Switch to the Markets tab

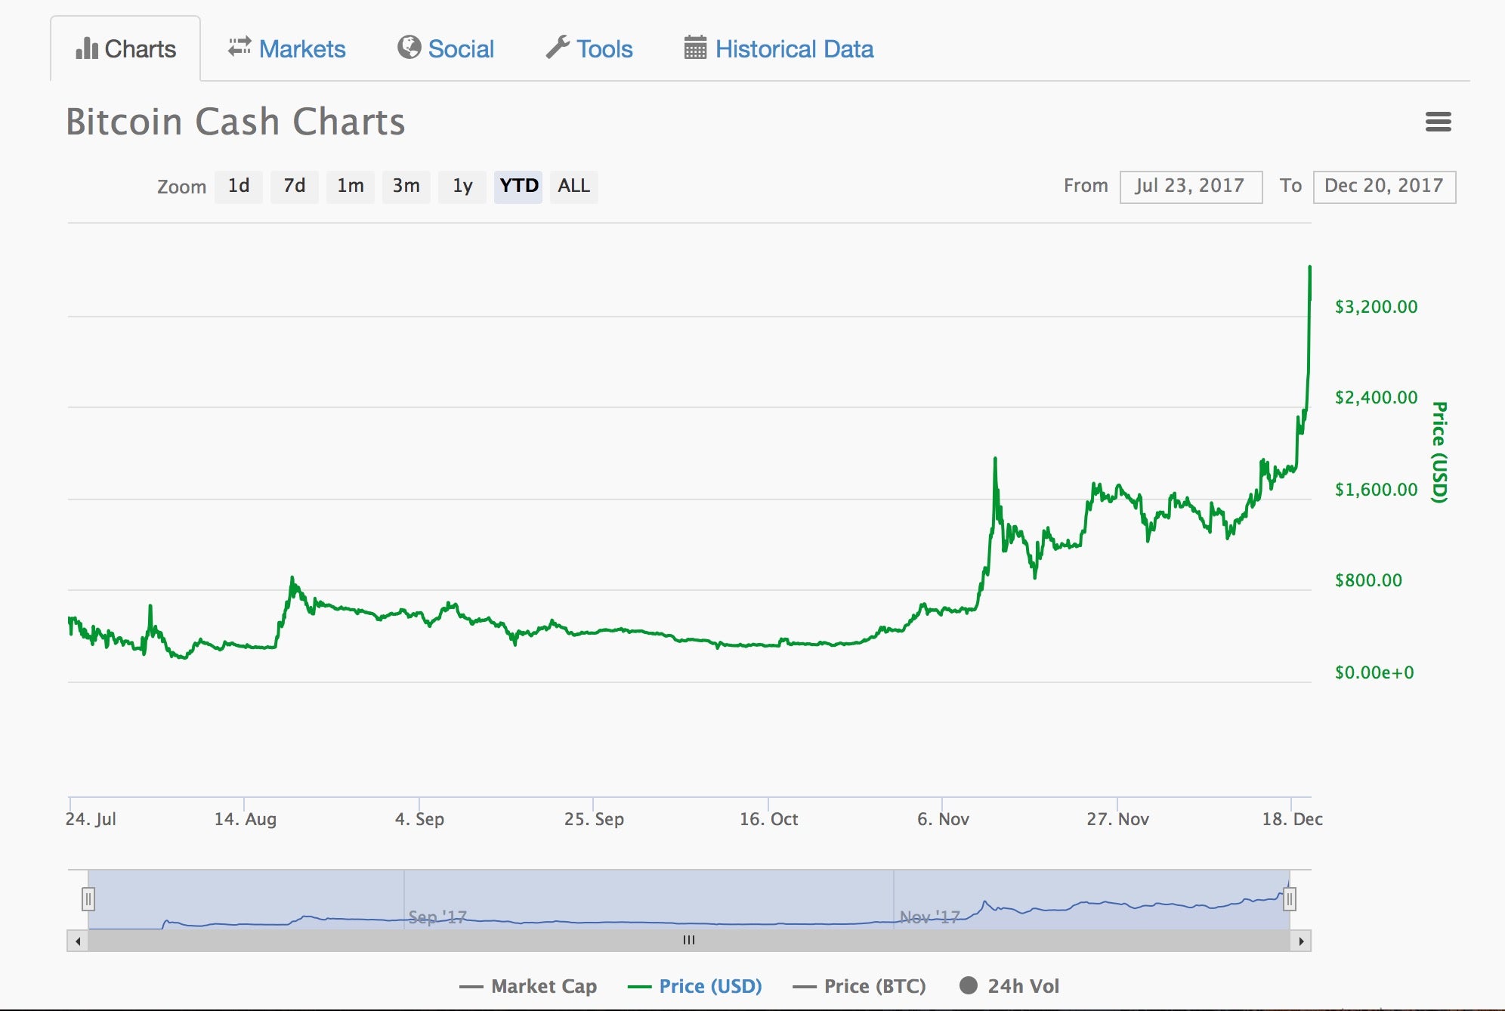302,48
